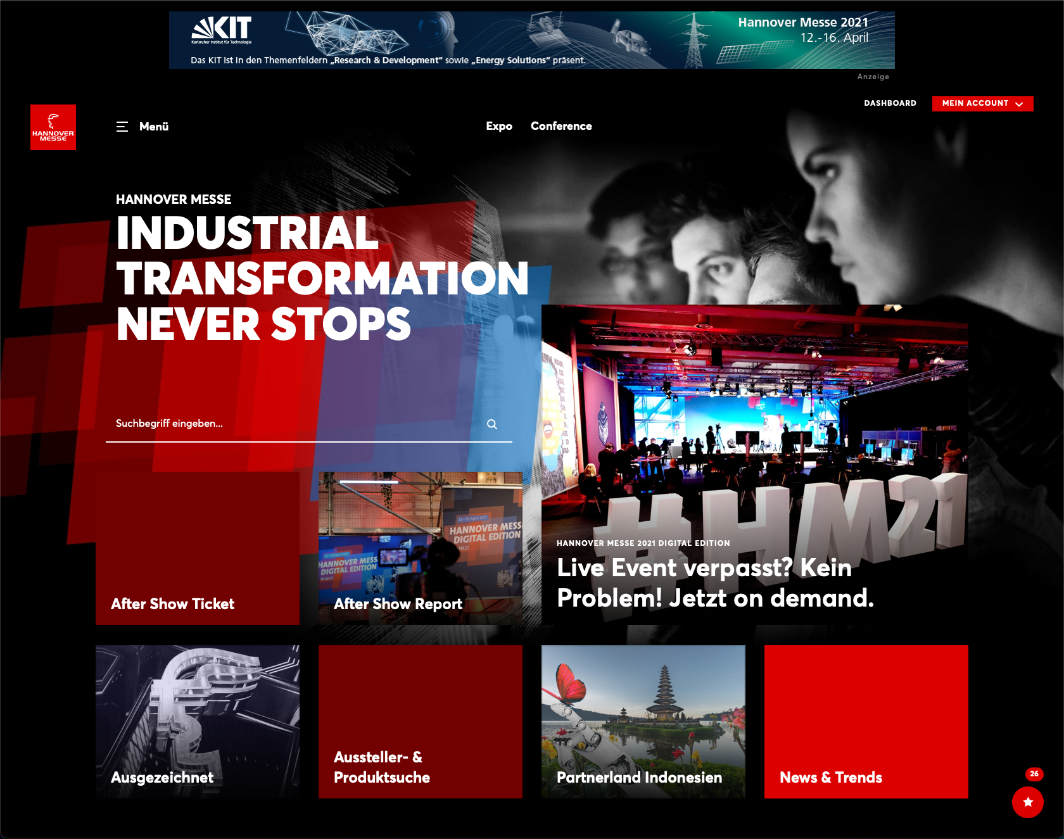Open the Expo navigation item
This screenshot has width=1064, height=839.
tap(499, 126)
